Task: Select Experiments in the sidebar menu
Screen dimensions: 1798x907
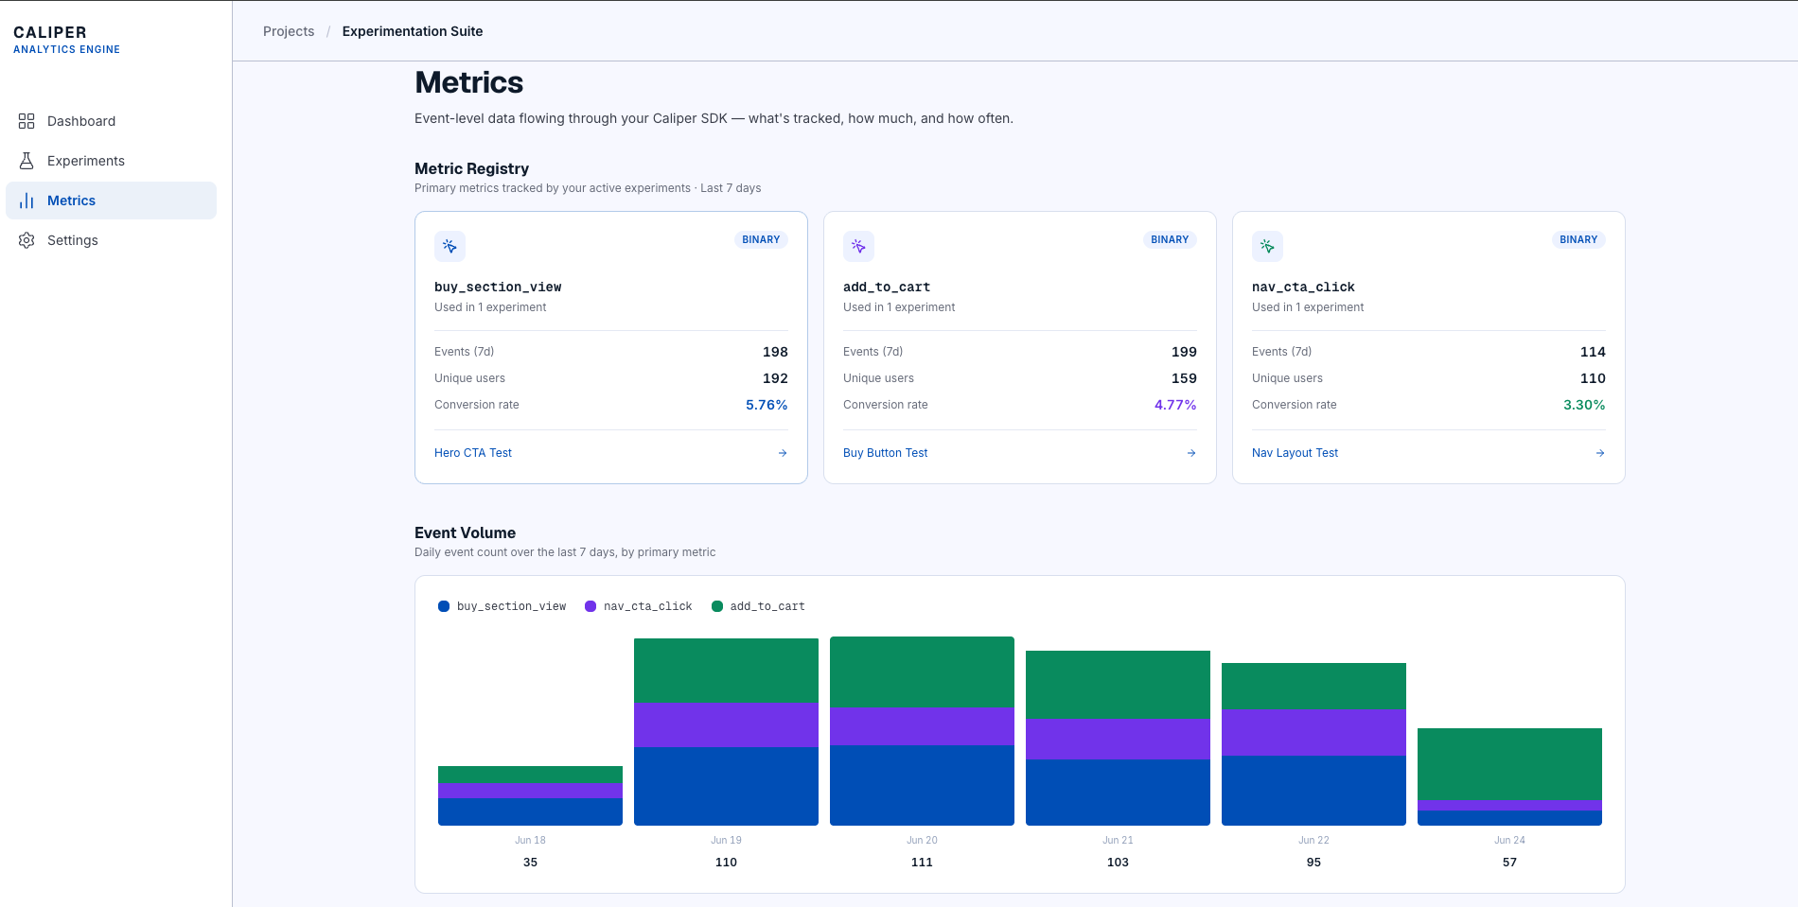Action: tap(112, 161)
